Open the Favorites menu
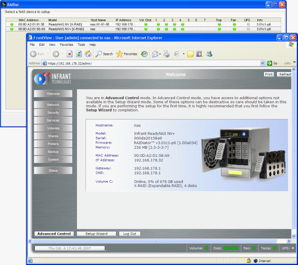Image resolution: width=298 pixels, height=265 pixels. pos(67,45)
